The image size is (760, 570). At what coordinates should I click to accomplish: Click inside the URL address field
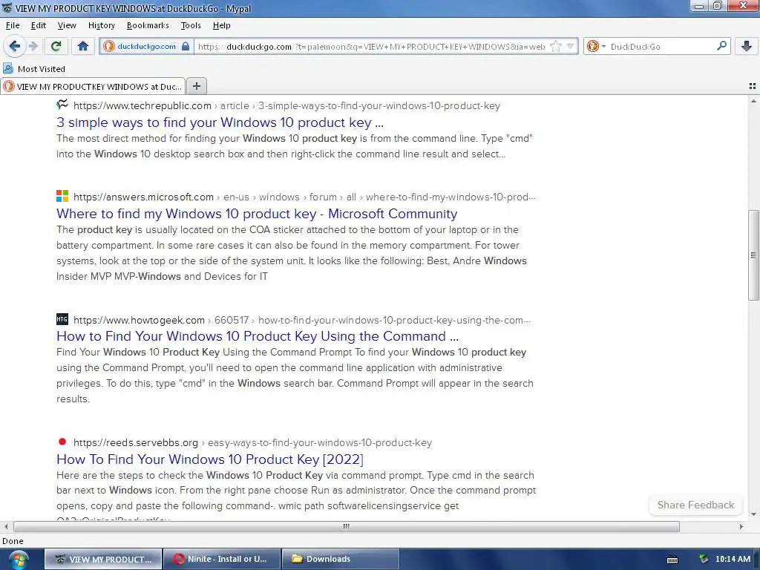[371, 47]
